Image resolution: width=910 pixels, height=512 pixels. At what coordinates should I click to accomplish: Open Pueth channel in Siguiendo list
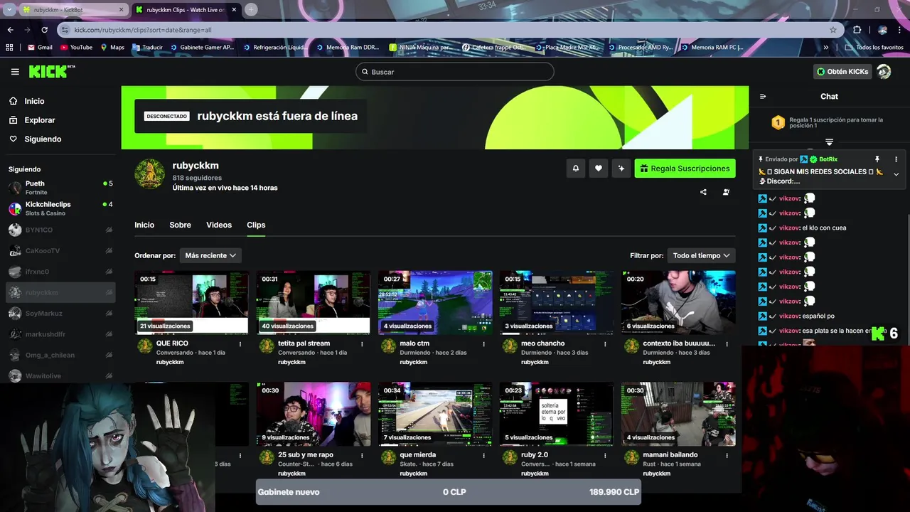point(60,188)
